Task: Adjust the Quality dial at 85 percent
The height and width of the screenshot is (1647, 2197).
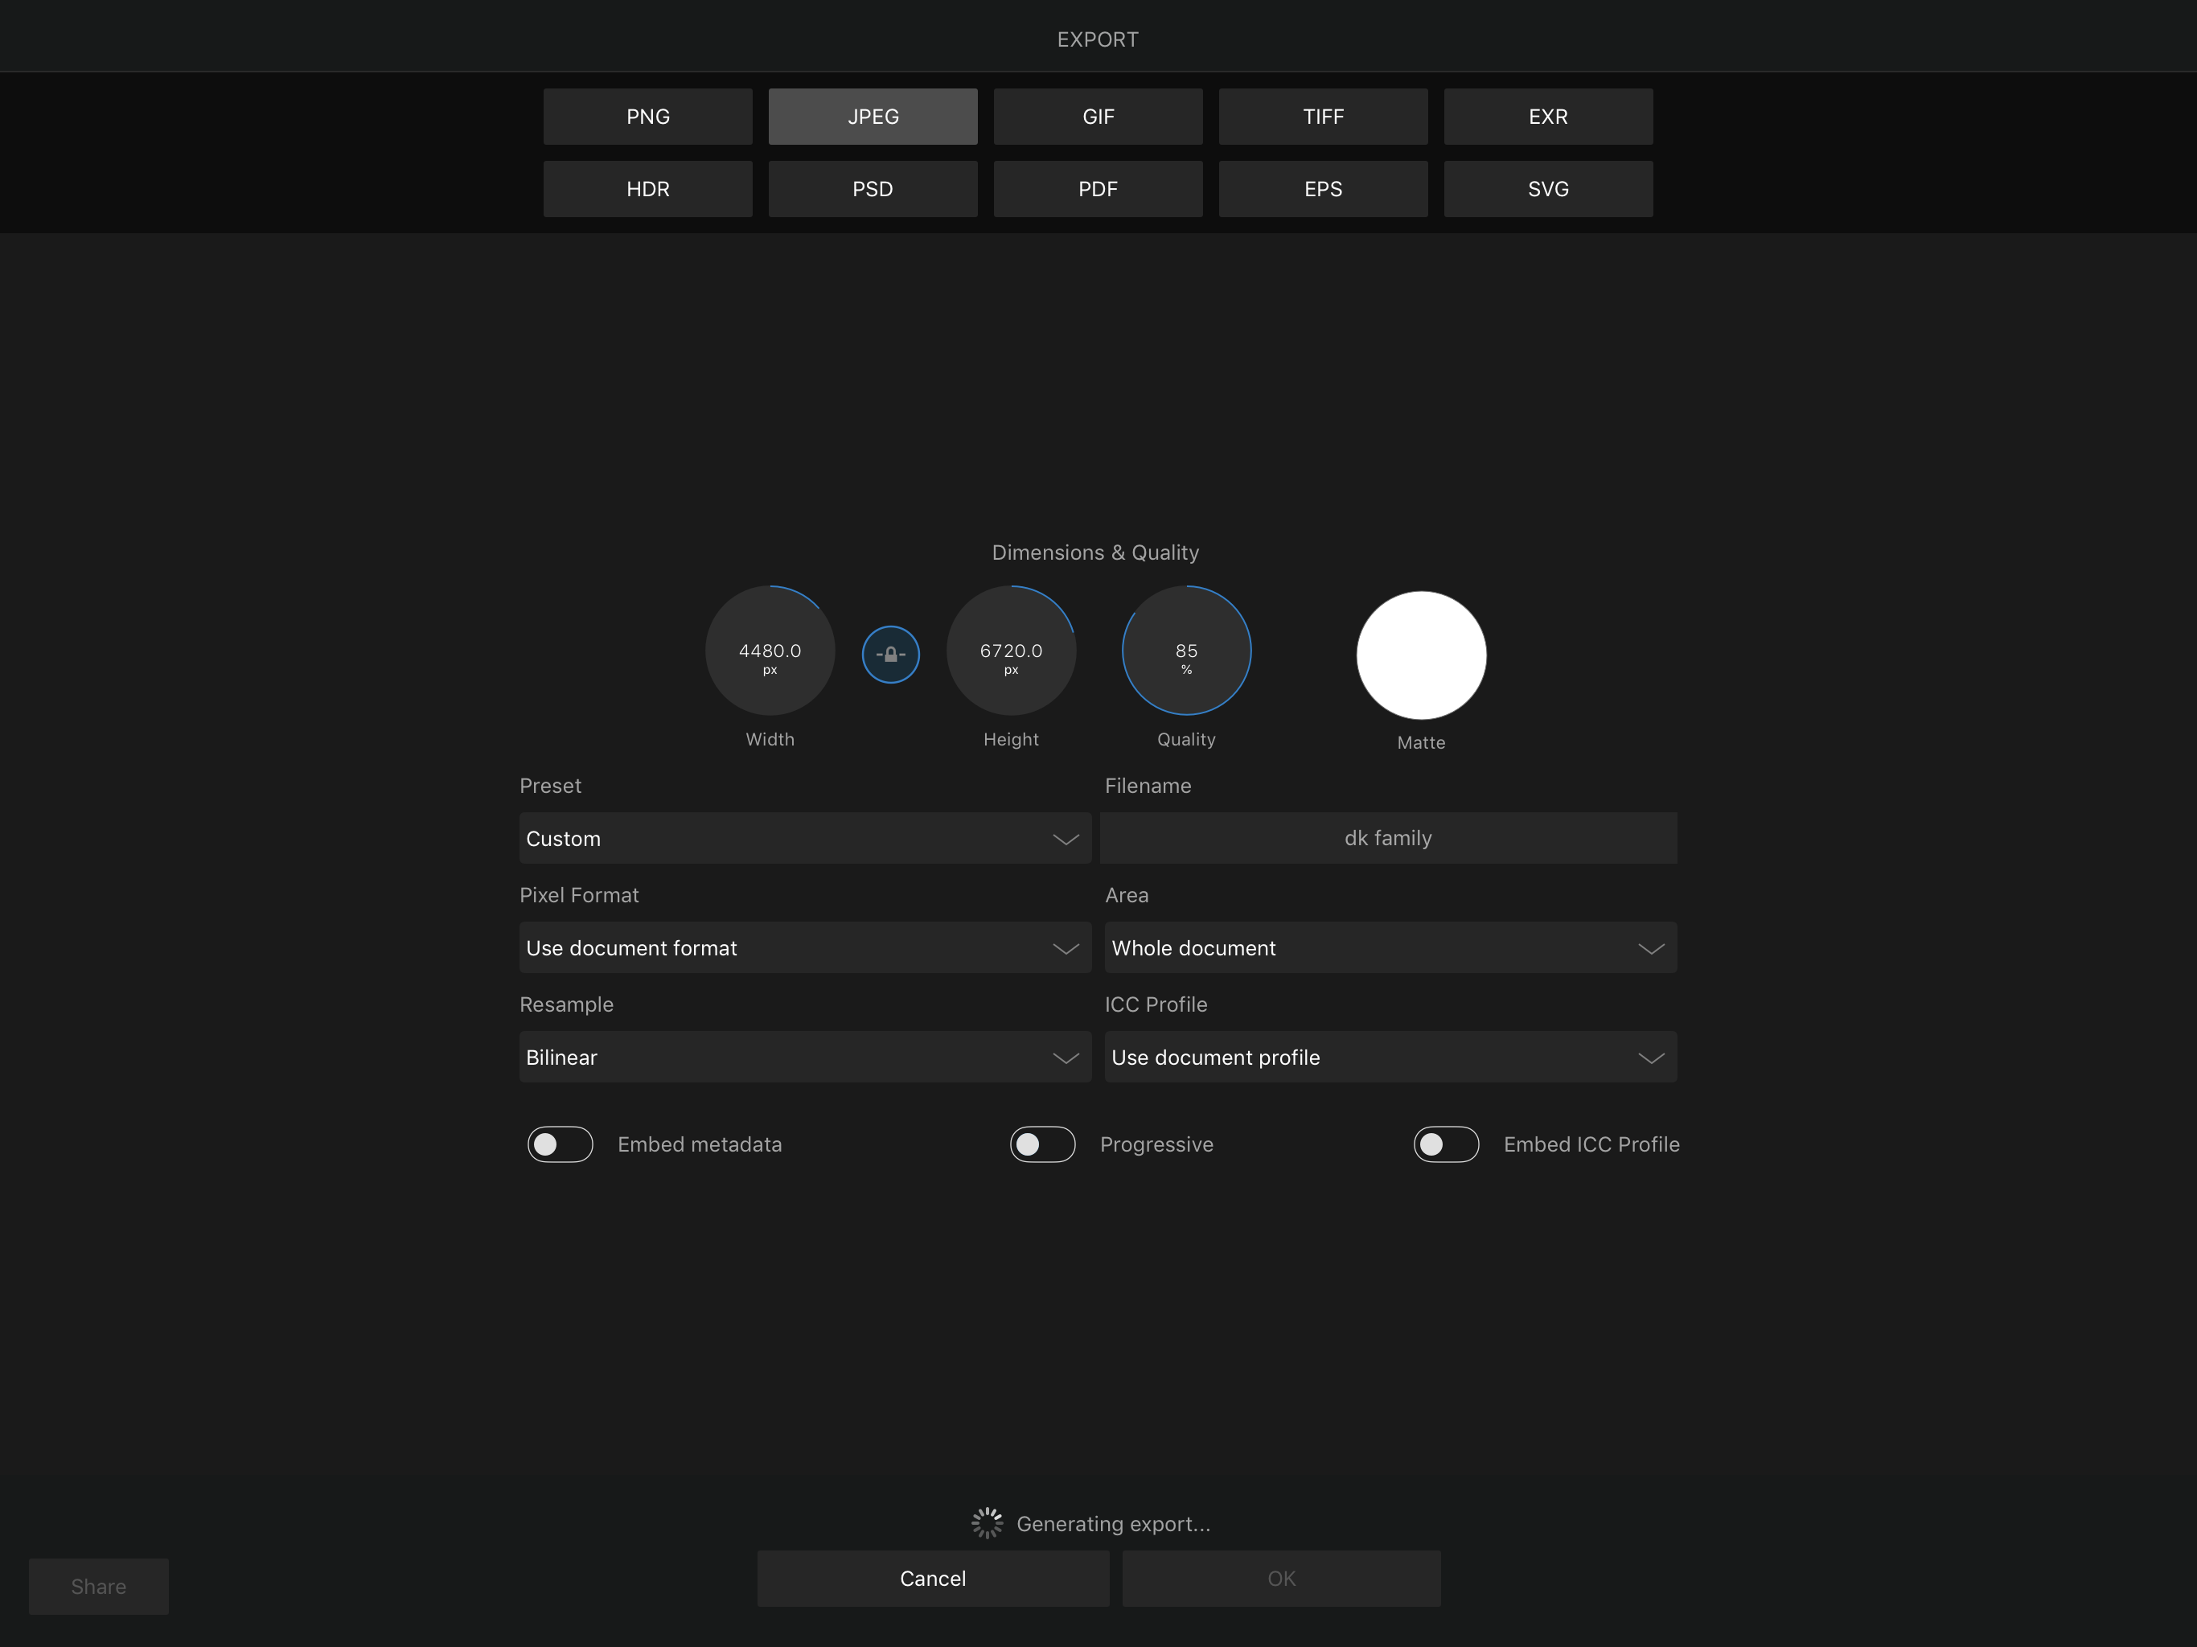Action: [x=1186, y=651]
